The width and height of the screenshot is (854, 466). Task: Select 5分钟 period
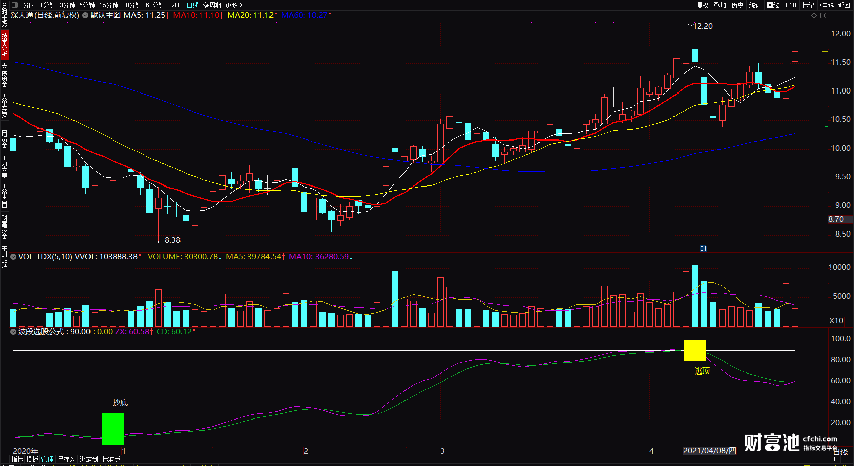pos(87,5)
